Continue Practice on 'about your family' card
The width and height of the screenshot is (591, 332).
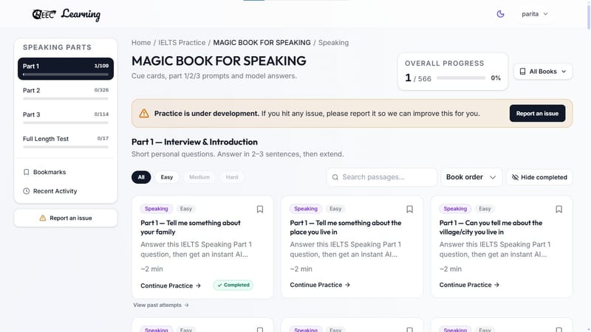point(171,286)
